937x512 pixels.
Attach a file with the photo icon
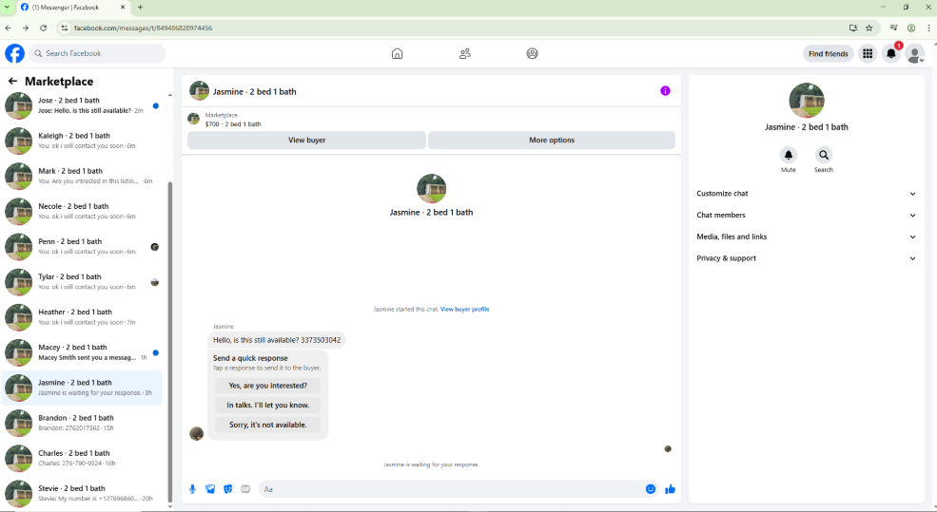[x=210, y=489]
